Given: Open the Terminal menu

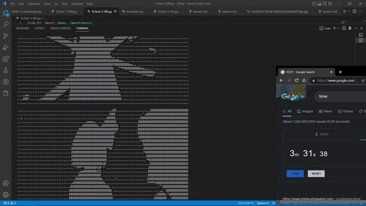Looking at the screenshot, I should pos(77,4).
